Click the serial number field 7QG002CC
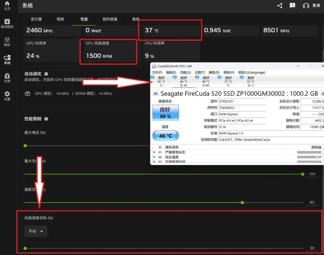Image resolution: width=324 pixels, height=255 pixels. tap(242, 108)
